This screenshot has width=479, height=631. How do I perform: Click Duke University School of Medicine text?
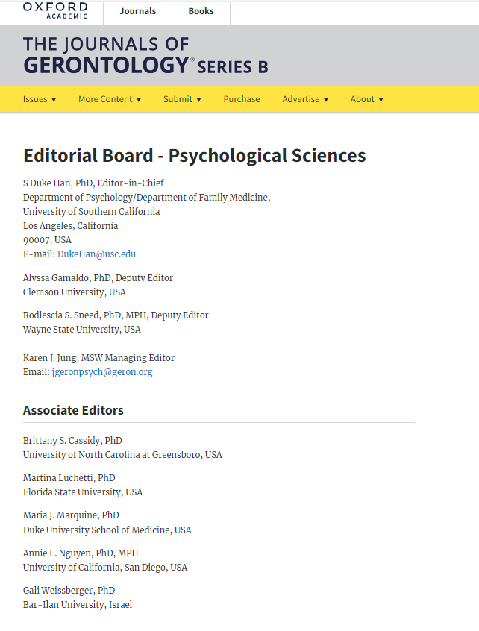click(x=98, y=530)
